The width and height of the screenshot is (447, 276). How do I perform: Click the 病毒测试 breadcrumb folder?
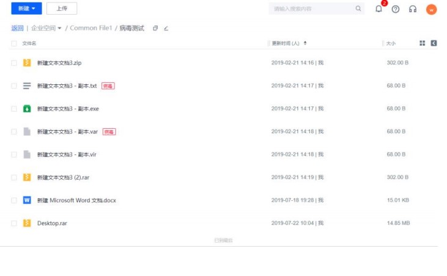pyautogui.click(x=132, y=28)
